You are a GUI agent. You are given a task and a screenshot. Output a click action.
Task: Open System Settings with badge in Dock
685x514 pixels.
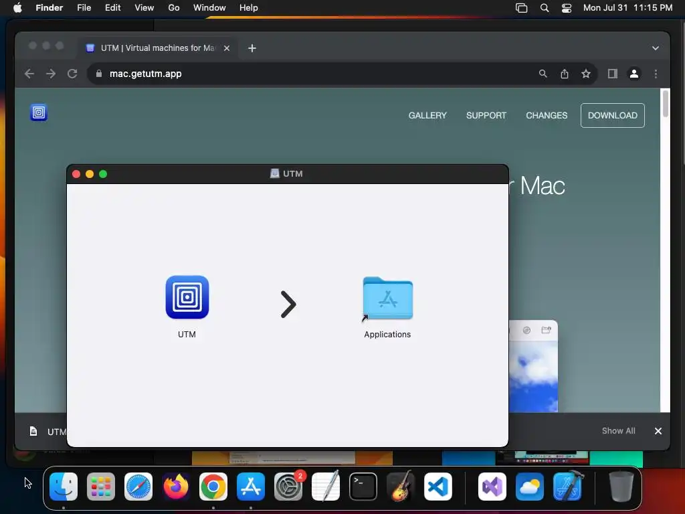[x=288, y=487]
